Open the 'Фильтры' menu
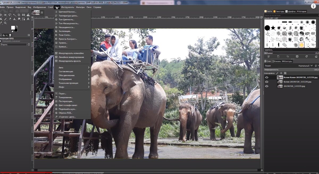 (x=80, y=7)
